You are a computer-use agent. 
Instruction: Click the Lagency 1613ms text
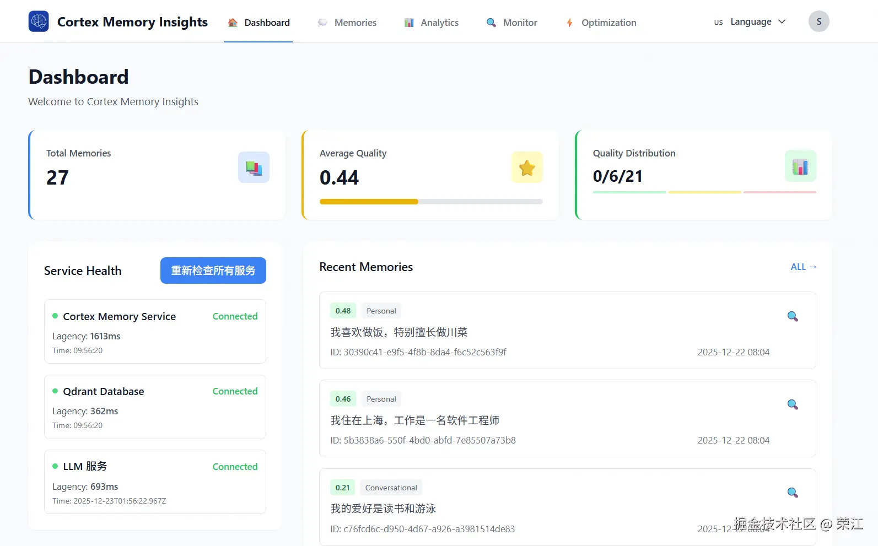click(86, 336)
